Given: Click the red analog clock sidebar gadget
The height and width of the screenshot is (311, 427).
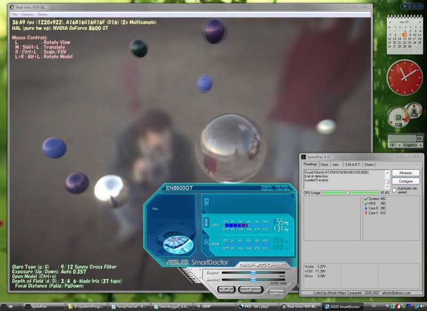Looking at the screenshot, I should tap(405, 77).
